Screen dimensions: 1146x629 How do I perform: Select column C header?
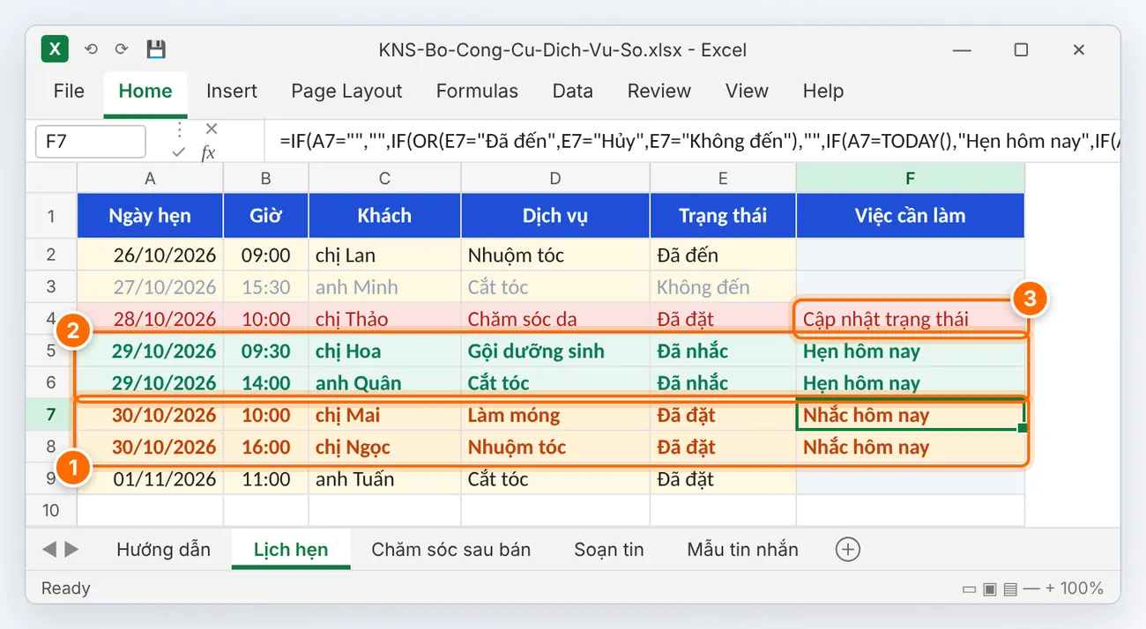pyautogui.click(x=384, y=179)
